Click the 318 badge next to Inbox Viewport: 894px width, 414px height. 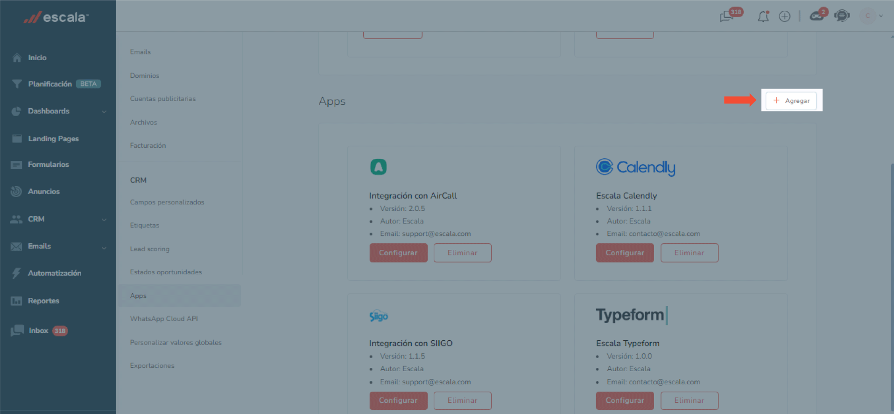pos(60,331)
